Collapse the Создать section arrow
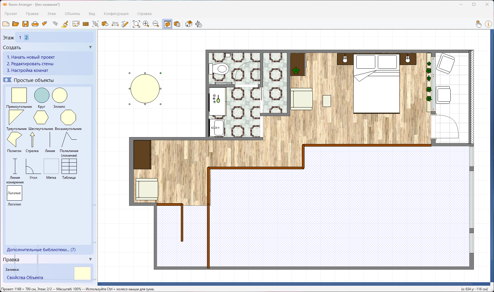Image resolution: width=494 pixels, height=292 pixels. pyautogui.click(x=90, y=47)
